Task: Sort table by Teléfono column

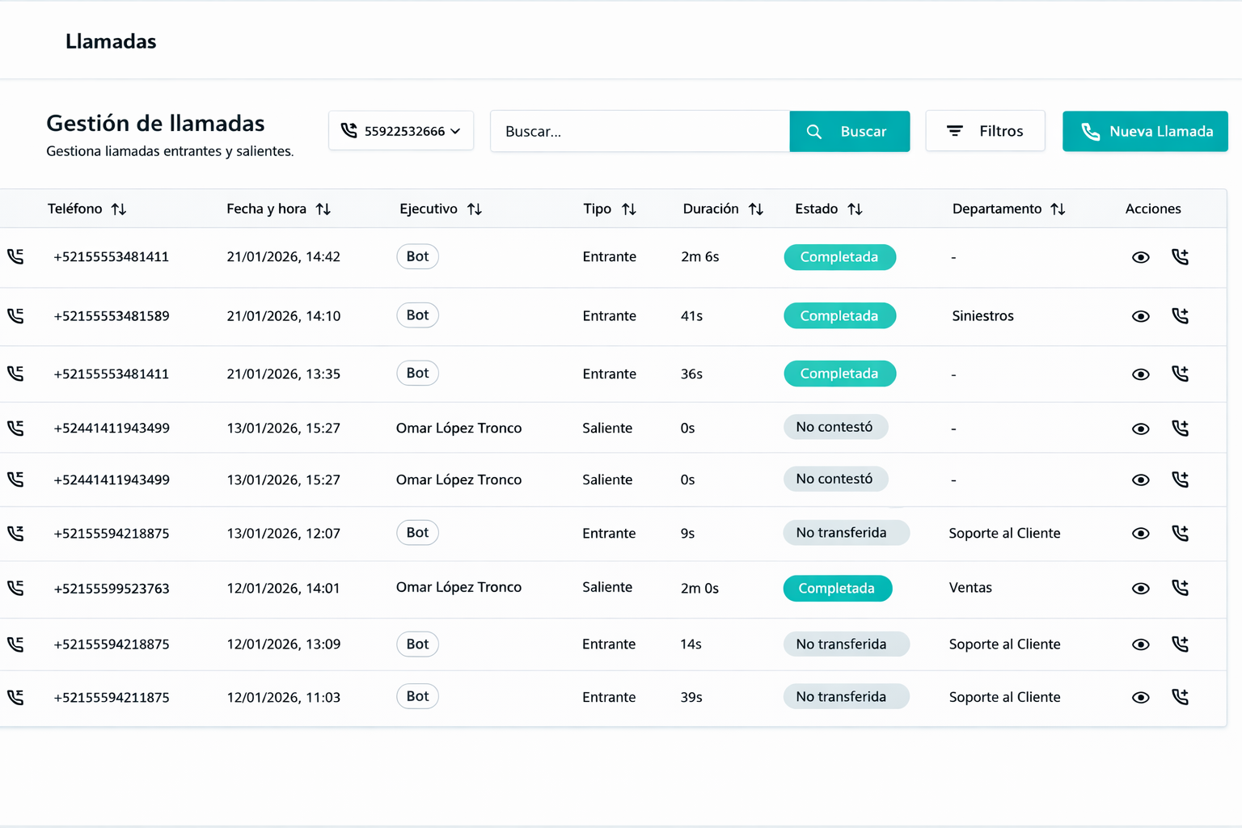Action: click(119, 209)
